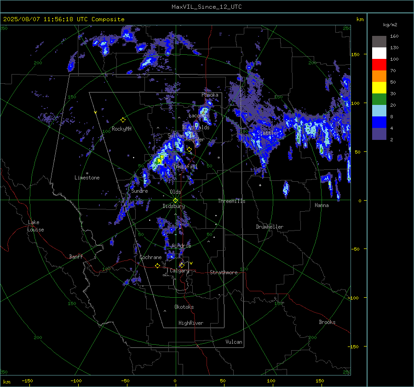Viewport: 414px width, 387px height.
Task: Click the asterisk marker above Limestone
Action: [87, 173]
